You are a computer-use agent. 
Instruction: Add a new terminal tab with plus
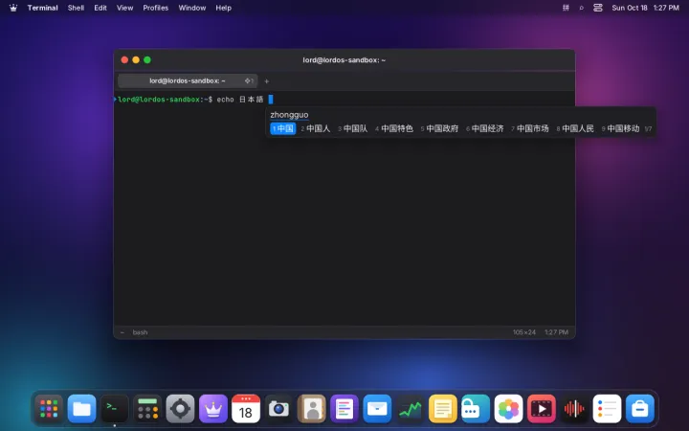[266, 80]
